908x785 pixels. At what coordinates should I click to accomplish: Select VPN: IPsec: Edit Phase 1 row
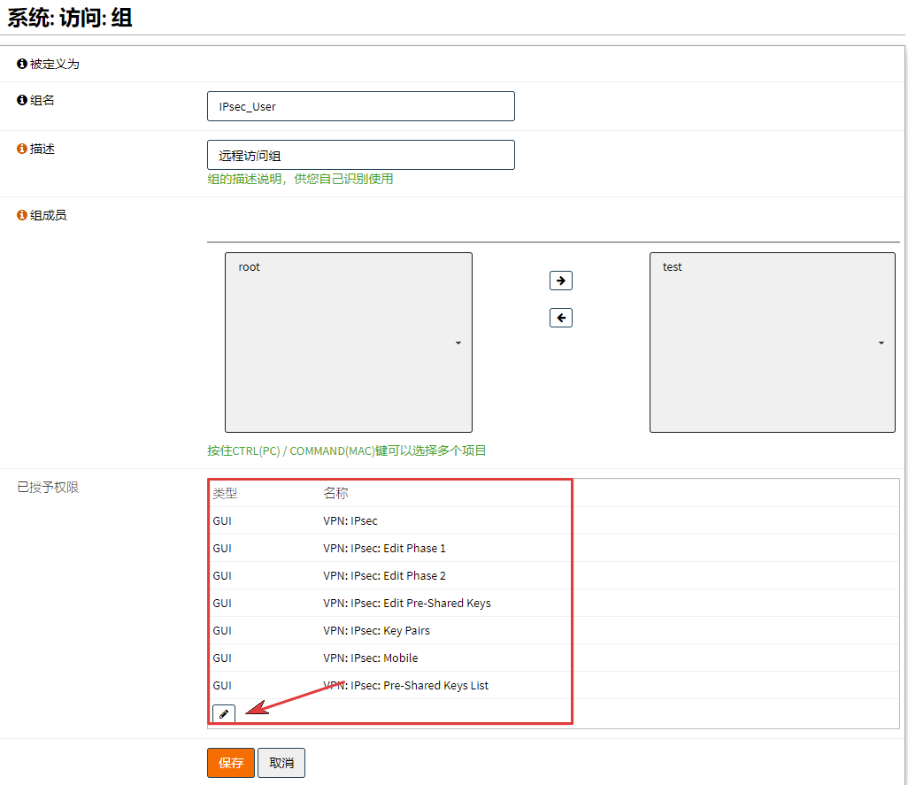(384, 548)
